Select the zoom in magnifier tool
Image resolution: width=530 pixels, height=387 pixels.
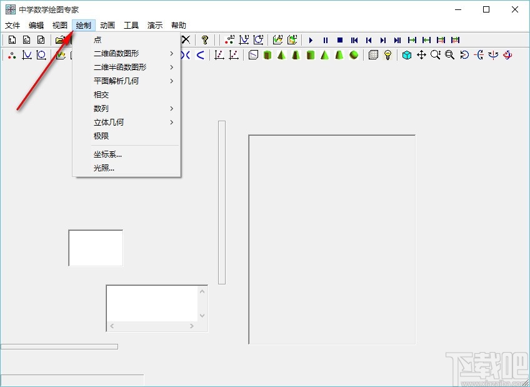click(435, 54)
